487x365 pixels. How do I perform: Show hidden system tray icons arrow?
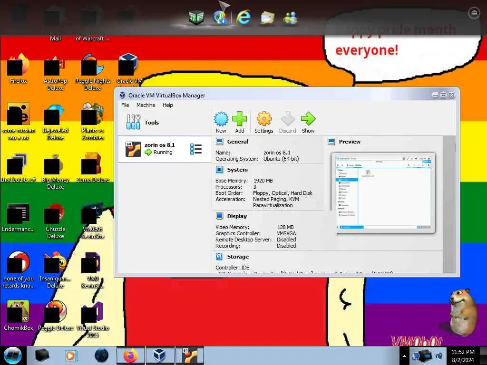tap(404, 356)
